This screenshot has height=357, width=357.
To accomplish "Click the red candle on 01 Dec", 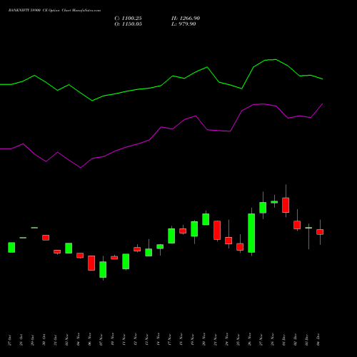I will [x=286, y=205].
